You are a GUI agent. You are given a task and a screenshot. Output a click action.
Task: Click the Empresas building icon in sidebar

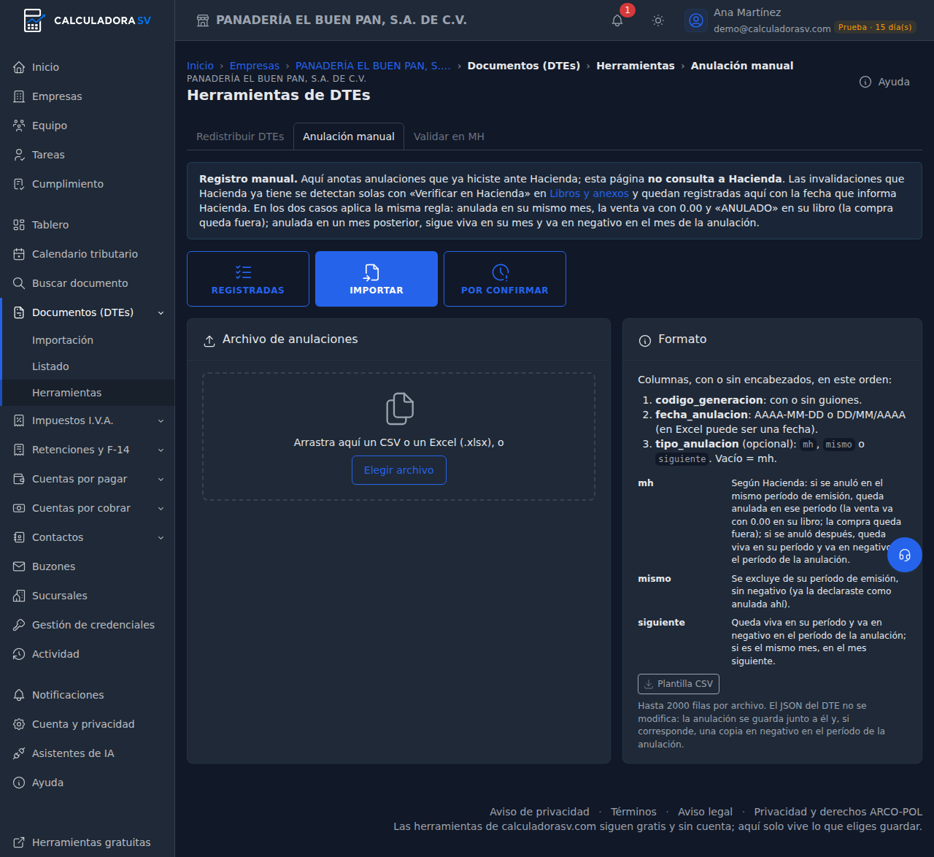pos(19,96)
